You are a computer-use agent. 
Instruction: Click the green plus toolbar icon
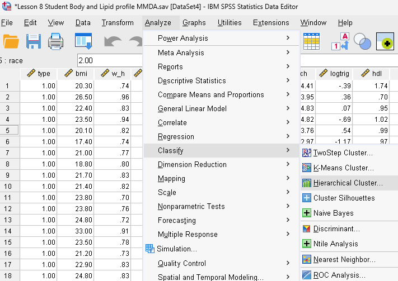point(385,41)
